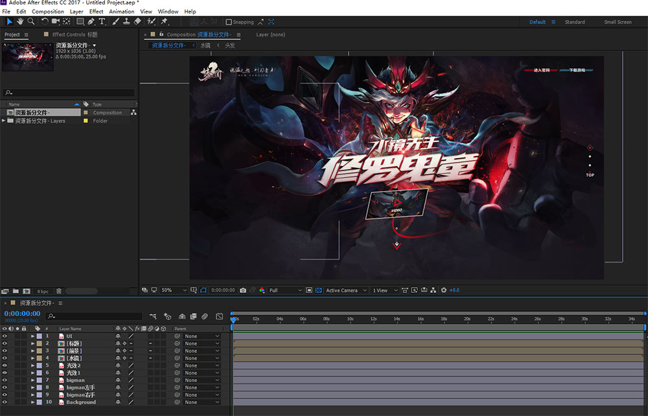Screen dimensions: 648x416
Task: Click the current time indicator on timeline ruler
Action: click(233, 319)
